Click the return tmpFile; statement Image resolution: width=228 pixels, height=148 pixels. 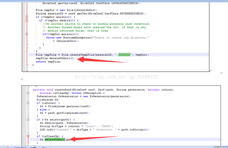click(x=49, y=62)
